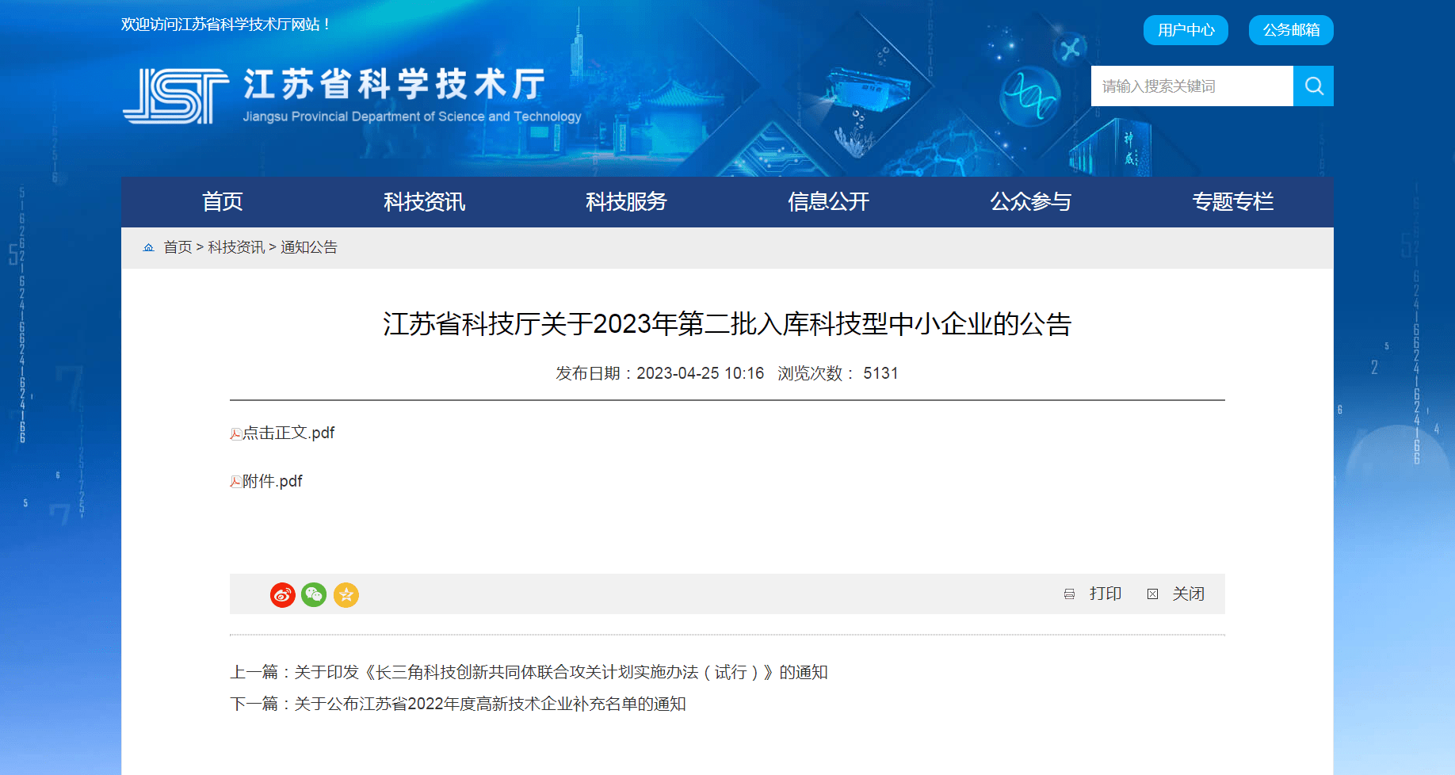This screenshot has width=1455, height=775.
Task: Open the 首页 navigation menu item
Action: (x=222, y=201)
